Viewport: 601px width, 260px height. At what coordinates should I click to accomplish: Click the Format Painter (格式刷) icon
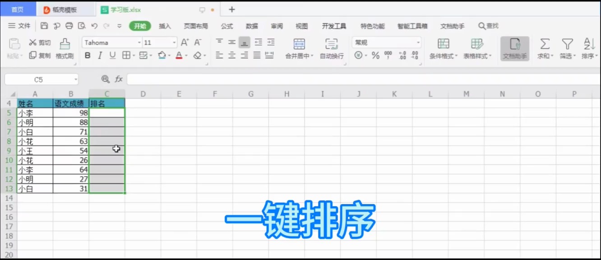[x=65, y=44]
